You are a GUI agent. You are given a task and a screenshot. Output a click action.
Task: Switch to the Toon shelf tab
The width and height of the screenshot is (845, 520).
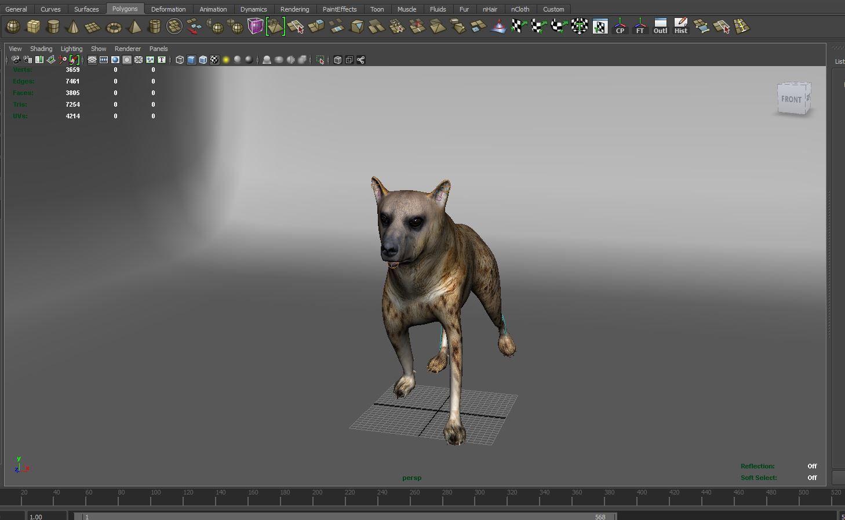(377, 9)
